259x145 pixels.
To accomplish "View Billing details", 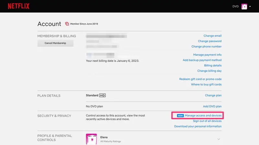I will pos(213,65).
